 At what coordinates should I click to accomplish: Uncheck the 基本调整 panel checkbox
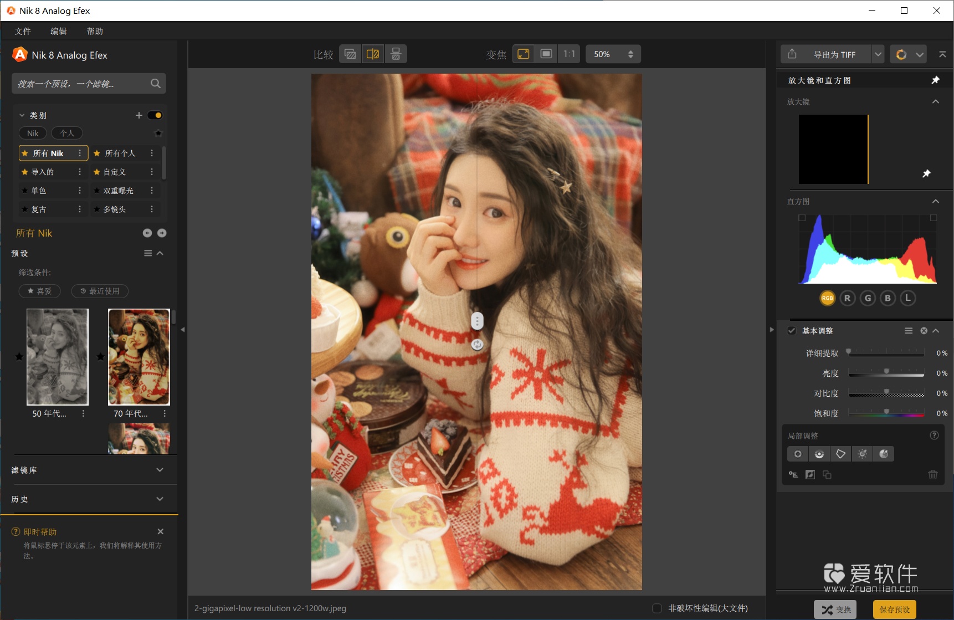tap(792, 330)
